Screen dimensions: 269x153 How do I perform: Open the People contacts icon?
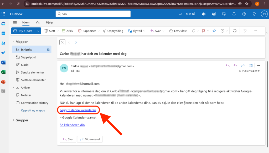coord(3,43)
